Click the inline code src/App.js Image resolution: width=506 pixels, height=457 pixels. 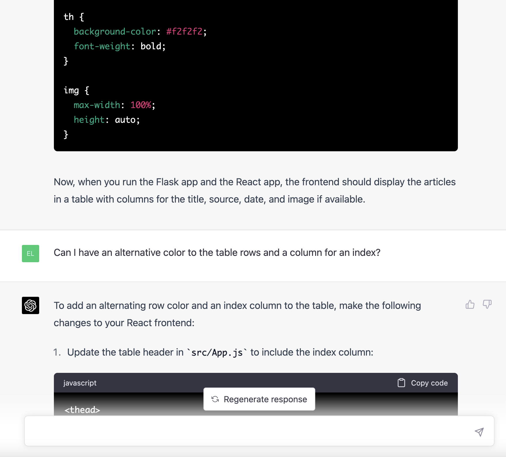(217, 352)
